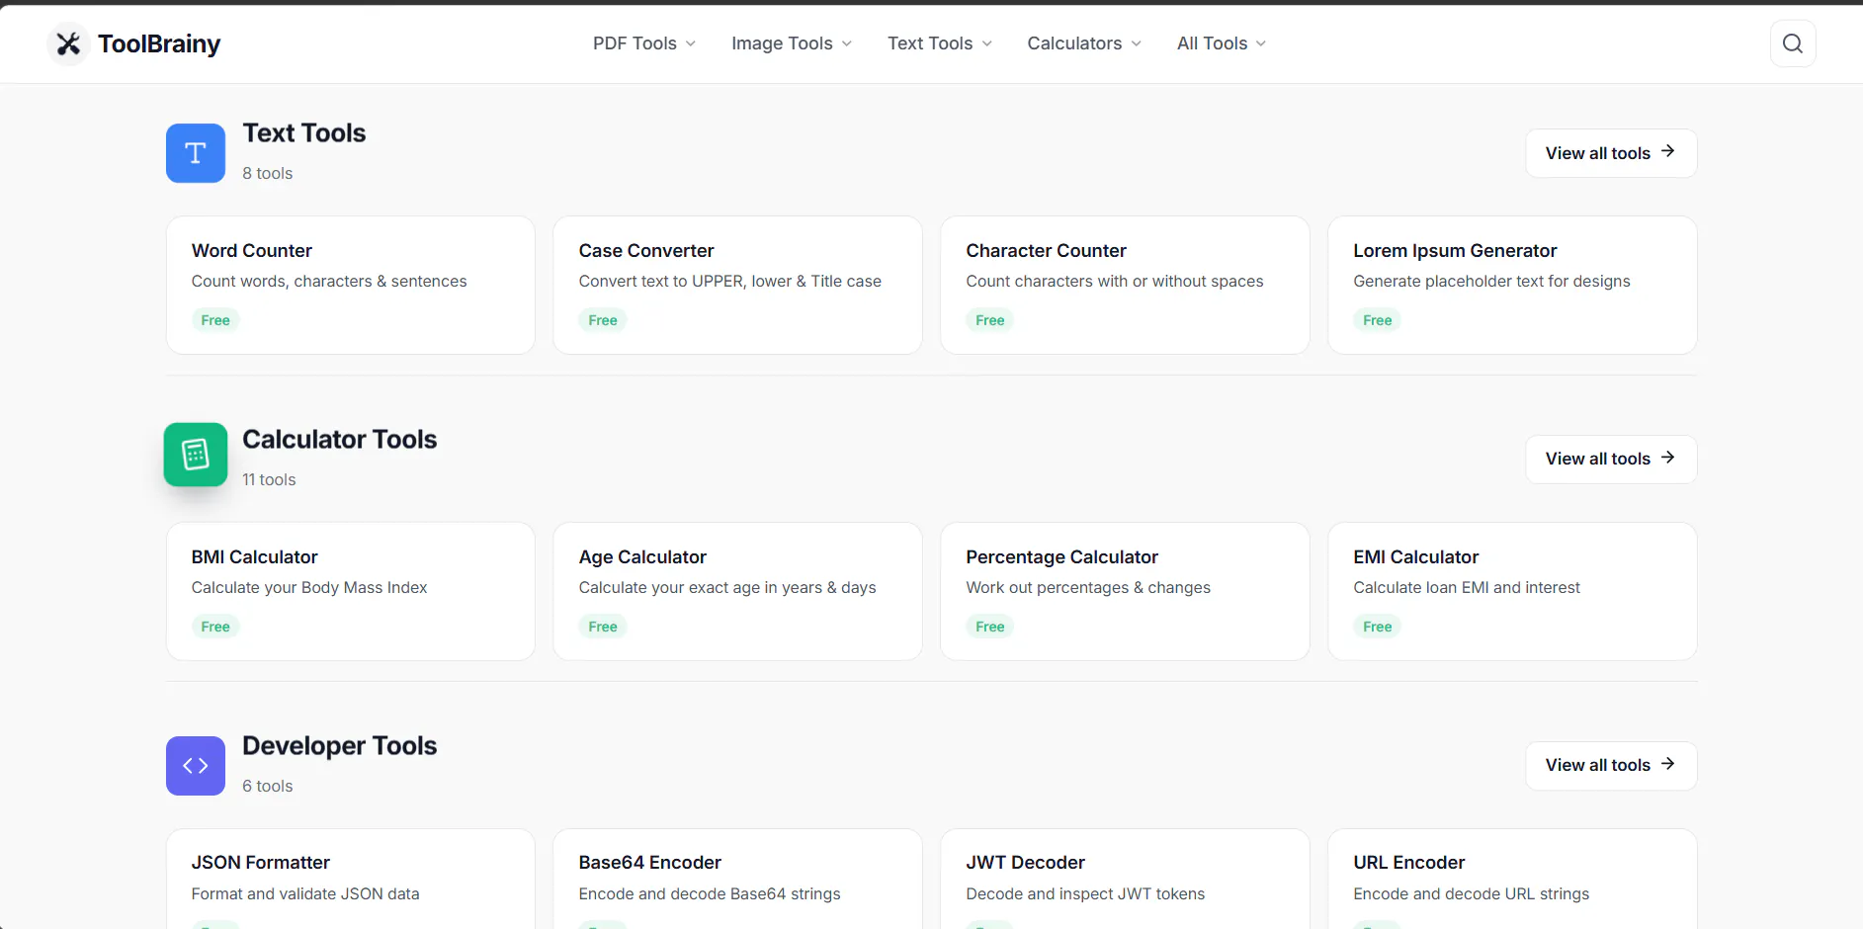Click the Free badge on Age Calculator
Image resolution: width=1863 pixels, height=929 pixels.
click(x=603, y=627)
